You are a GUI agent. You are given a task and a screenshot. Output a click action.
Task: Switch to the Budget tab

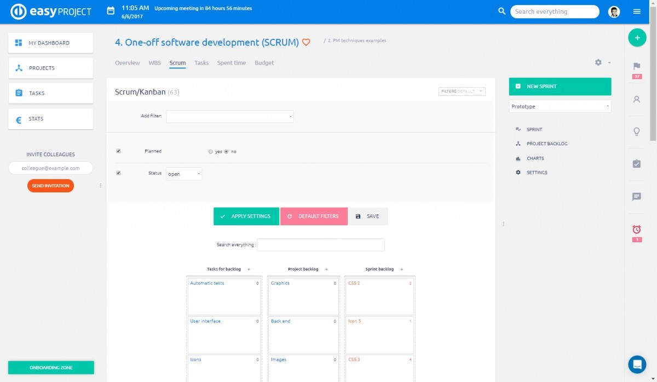tap(264, 63)
